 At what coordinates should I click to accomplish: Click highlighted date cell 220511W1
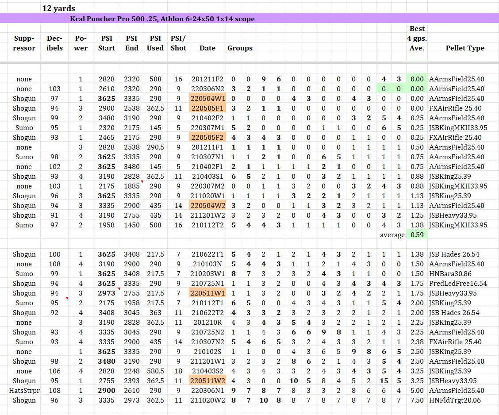[x=207, y=293]
